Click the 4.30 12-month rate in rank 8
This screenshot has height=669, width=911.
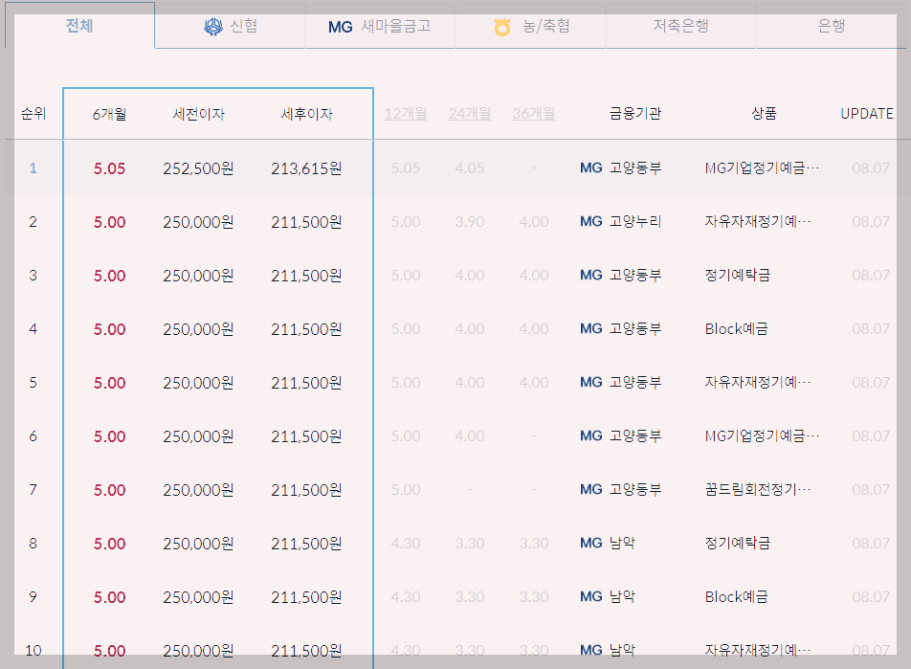click(x=406, y=543)
